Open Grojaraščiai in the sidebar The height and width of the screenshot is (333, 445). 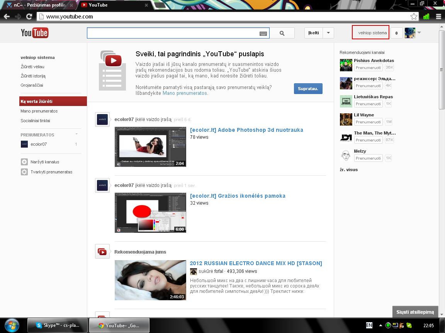tap(32, 85)
